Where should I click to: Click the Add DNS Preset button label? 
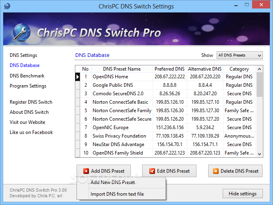tap(108, 171)
